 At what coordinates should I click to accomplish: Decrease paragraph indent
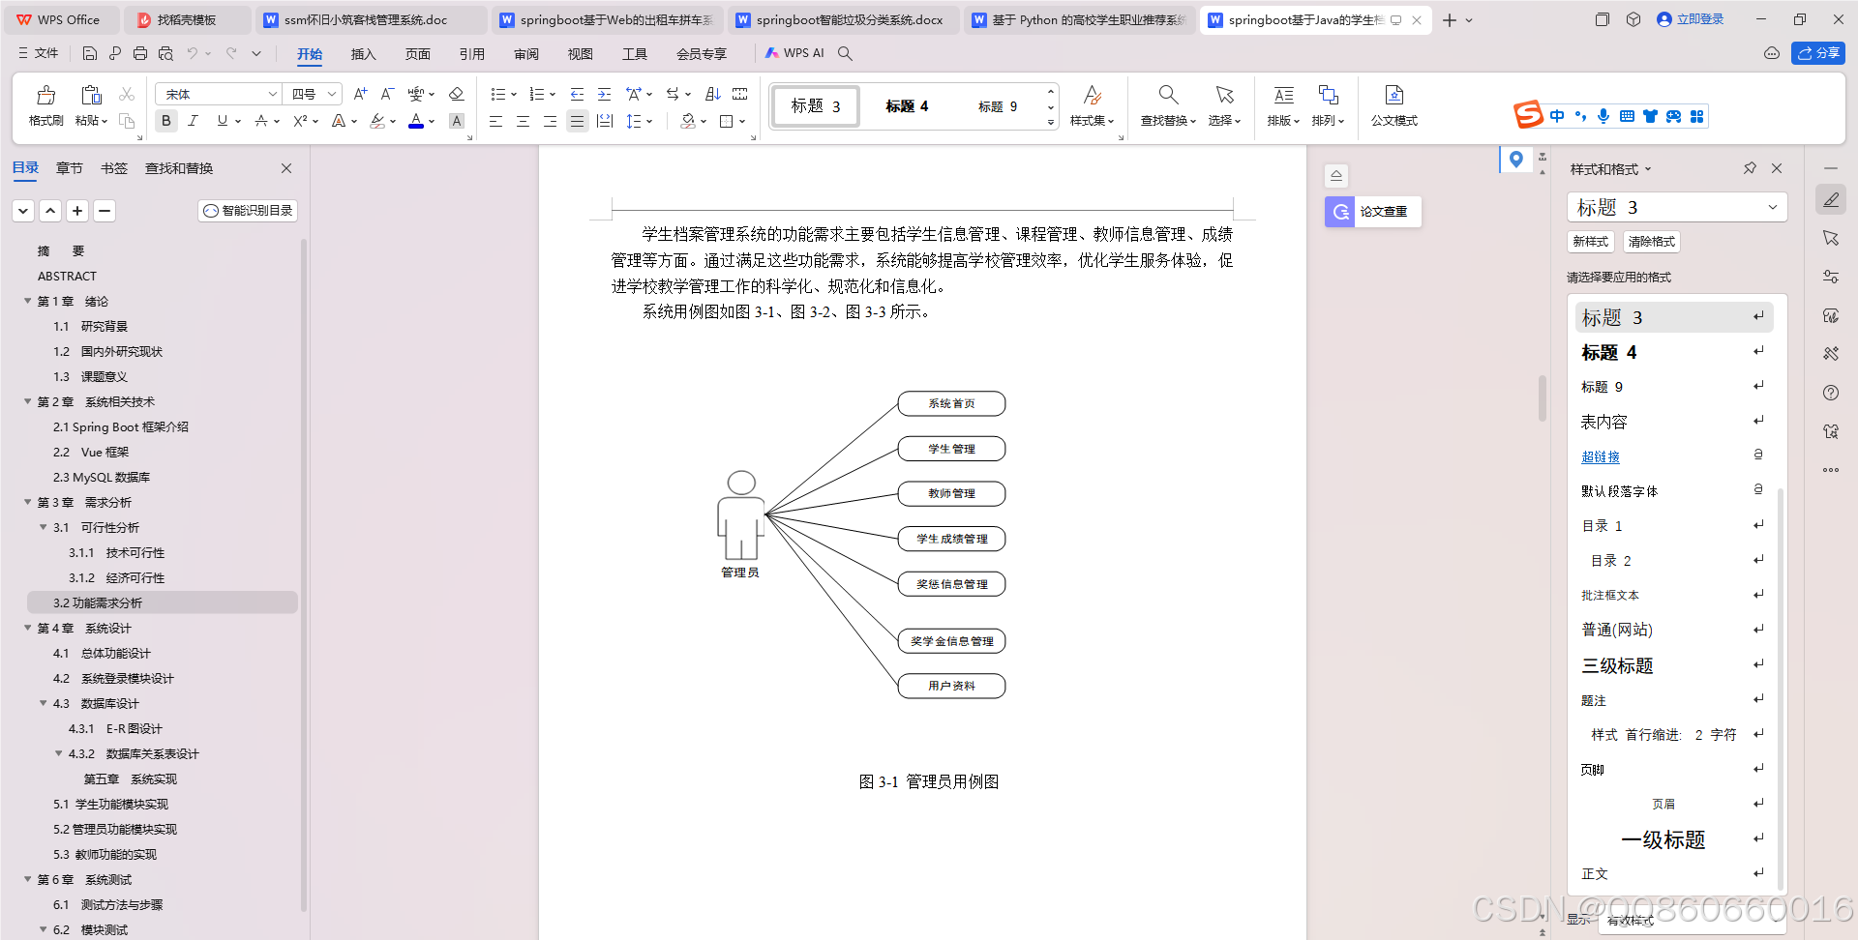coord(577,94)
